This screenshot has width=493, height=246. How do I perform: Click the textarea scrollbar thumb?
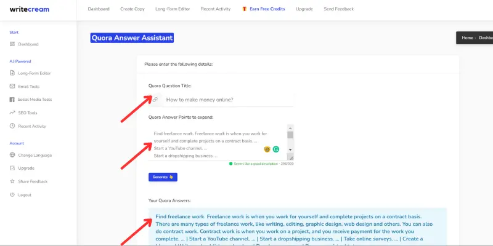290,135
